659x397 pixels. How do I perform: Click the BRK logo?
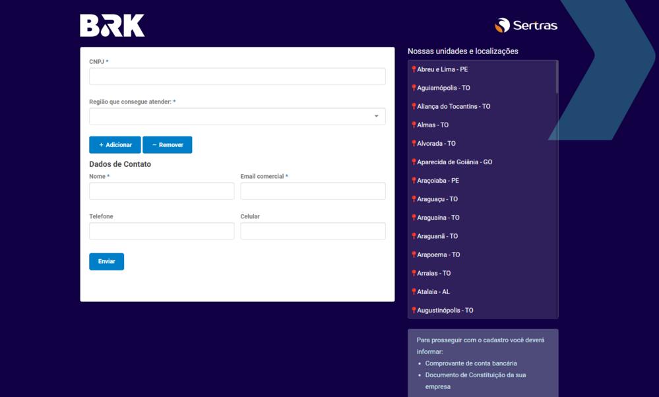point(112,26)
